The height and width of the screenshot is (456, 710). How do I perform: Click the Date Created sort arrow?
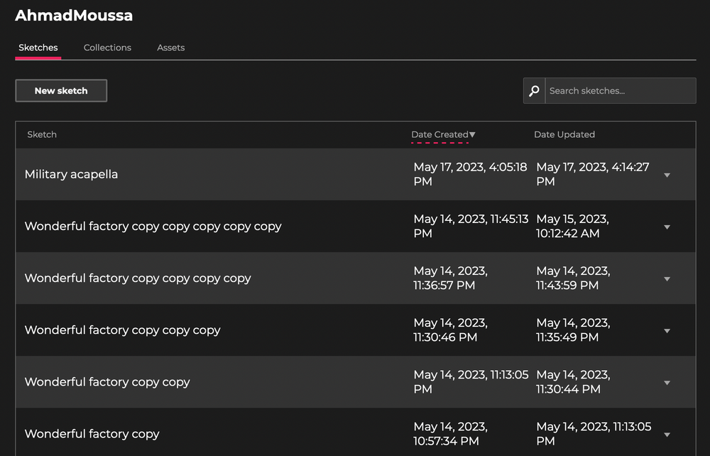[x=472, y=135]
